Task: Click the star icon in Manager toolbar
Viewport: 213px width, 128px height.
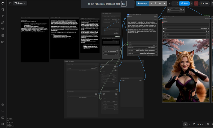Action: point(151,3)
